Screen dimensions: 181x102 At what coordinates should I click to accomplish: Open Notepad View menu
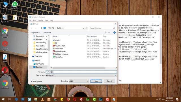click(x=46, y=20)
